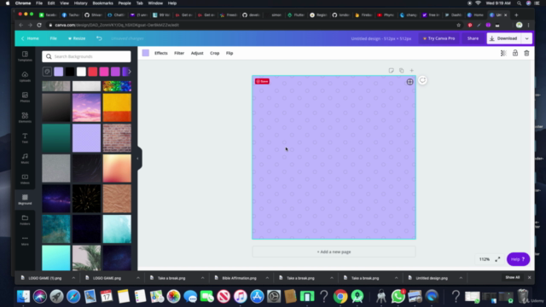The width and height of the screenshot is (546, 307).
Task: Click the move handle on canvas
Action: (x=409, y=82)
